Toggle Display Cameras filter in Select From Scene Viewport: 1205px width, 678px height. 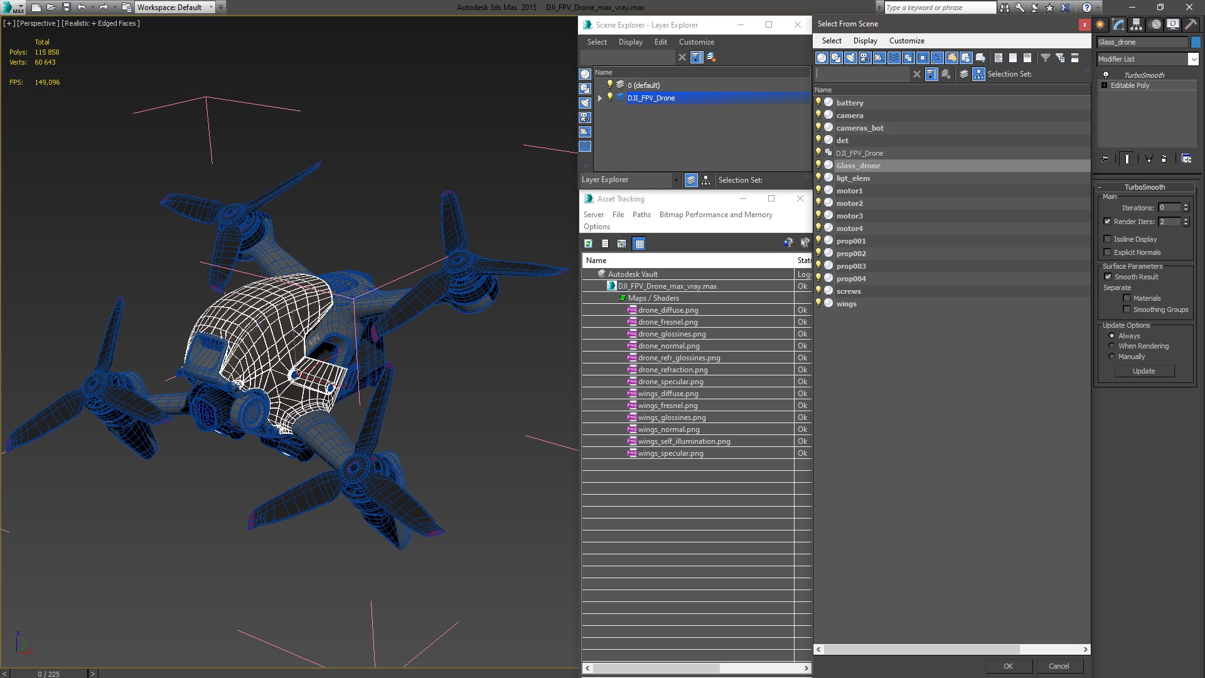(x=865, y=58)
